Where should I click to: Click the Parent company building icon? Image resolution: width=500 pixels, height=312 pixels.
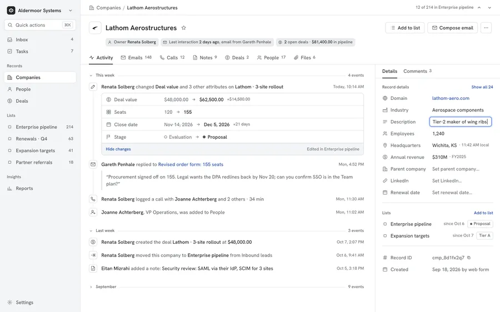tap(385, 169)
